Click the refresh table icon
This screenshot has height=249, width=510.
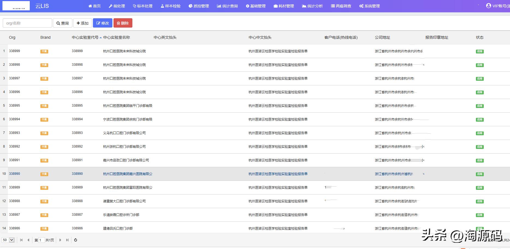[76, 240]
